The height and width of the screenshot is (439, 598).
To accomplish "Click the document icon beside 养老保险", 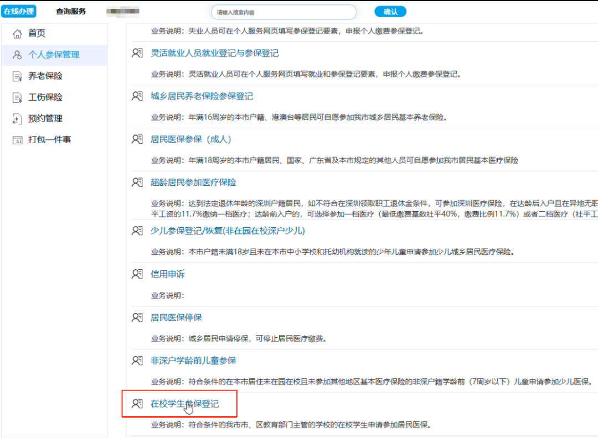I will pyautogui.click(x=17, y=76).
